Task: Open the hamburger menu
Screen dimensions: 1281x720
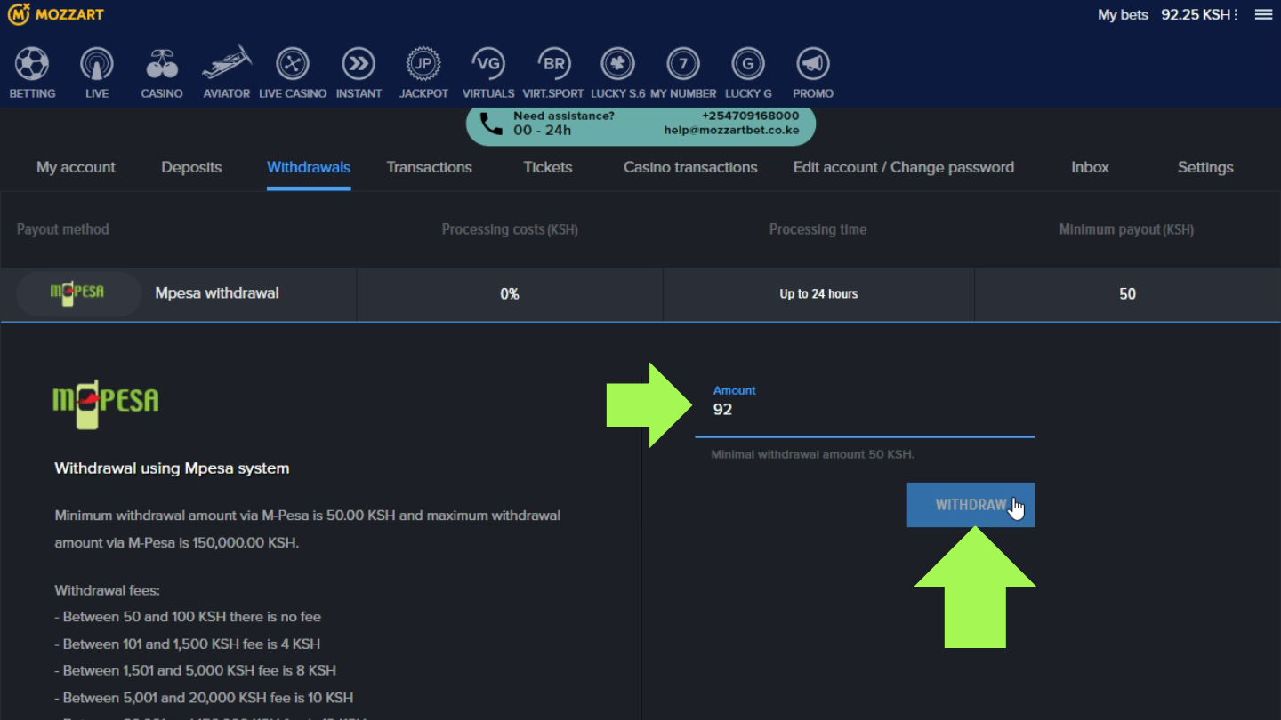Action: pos(1263,15)
